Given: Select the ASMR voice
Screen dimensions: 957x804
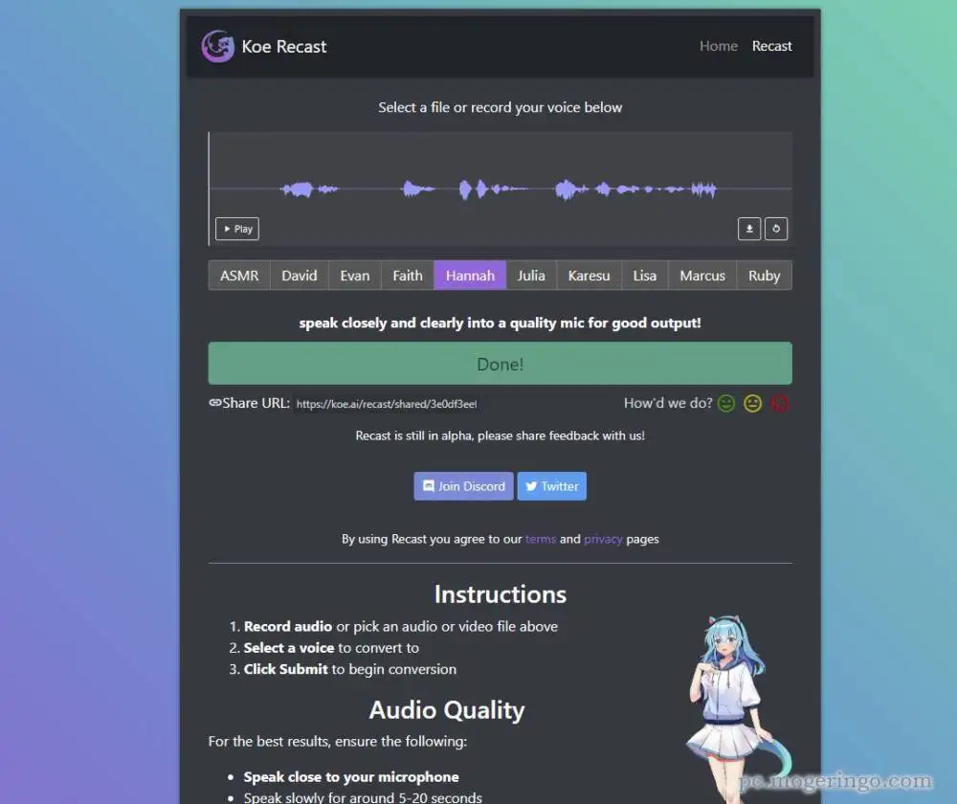Looking at the screenshot, I should click(x=239, y=276).
